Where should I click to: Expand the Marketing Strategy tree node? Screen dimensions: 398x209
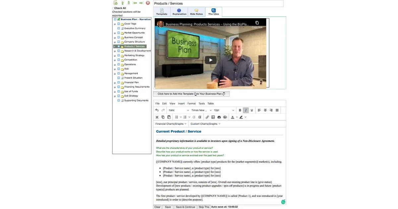tap(115, 55)
